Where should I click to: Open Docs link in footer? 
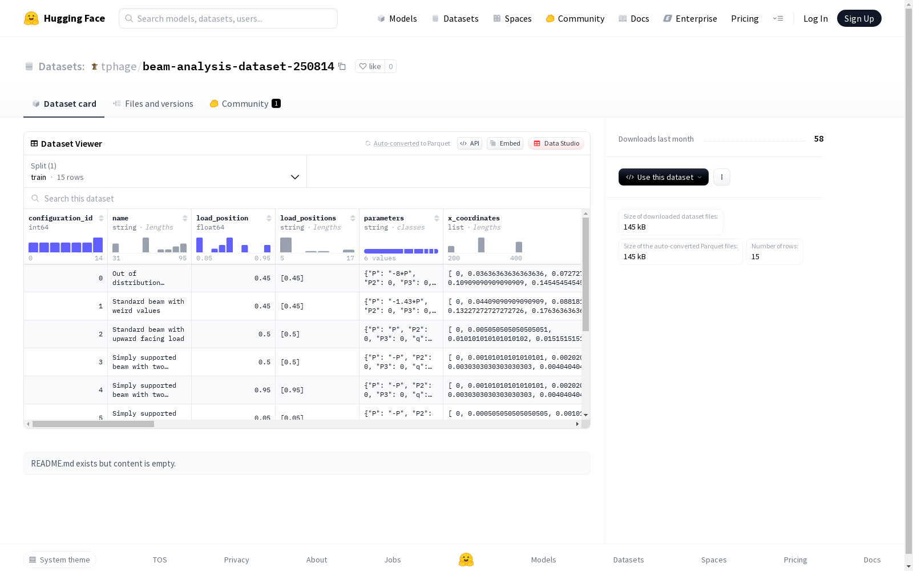click(872, 560)
